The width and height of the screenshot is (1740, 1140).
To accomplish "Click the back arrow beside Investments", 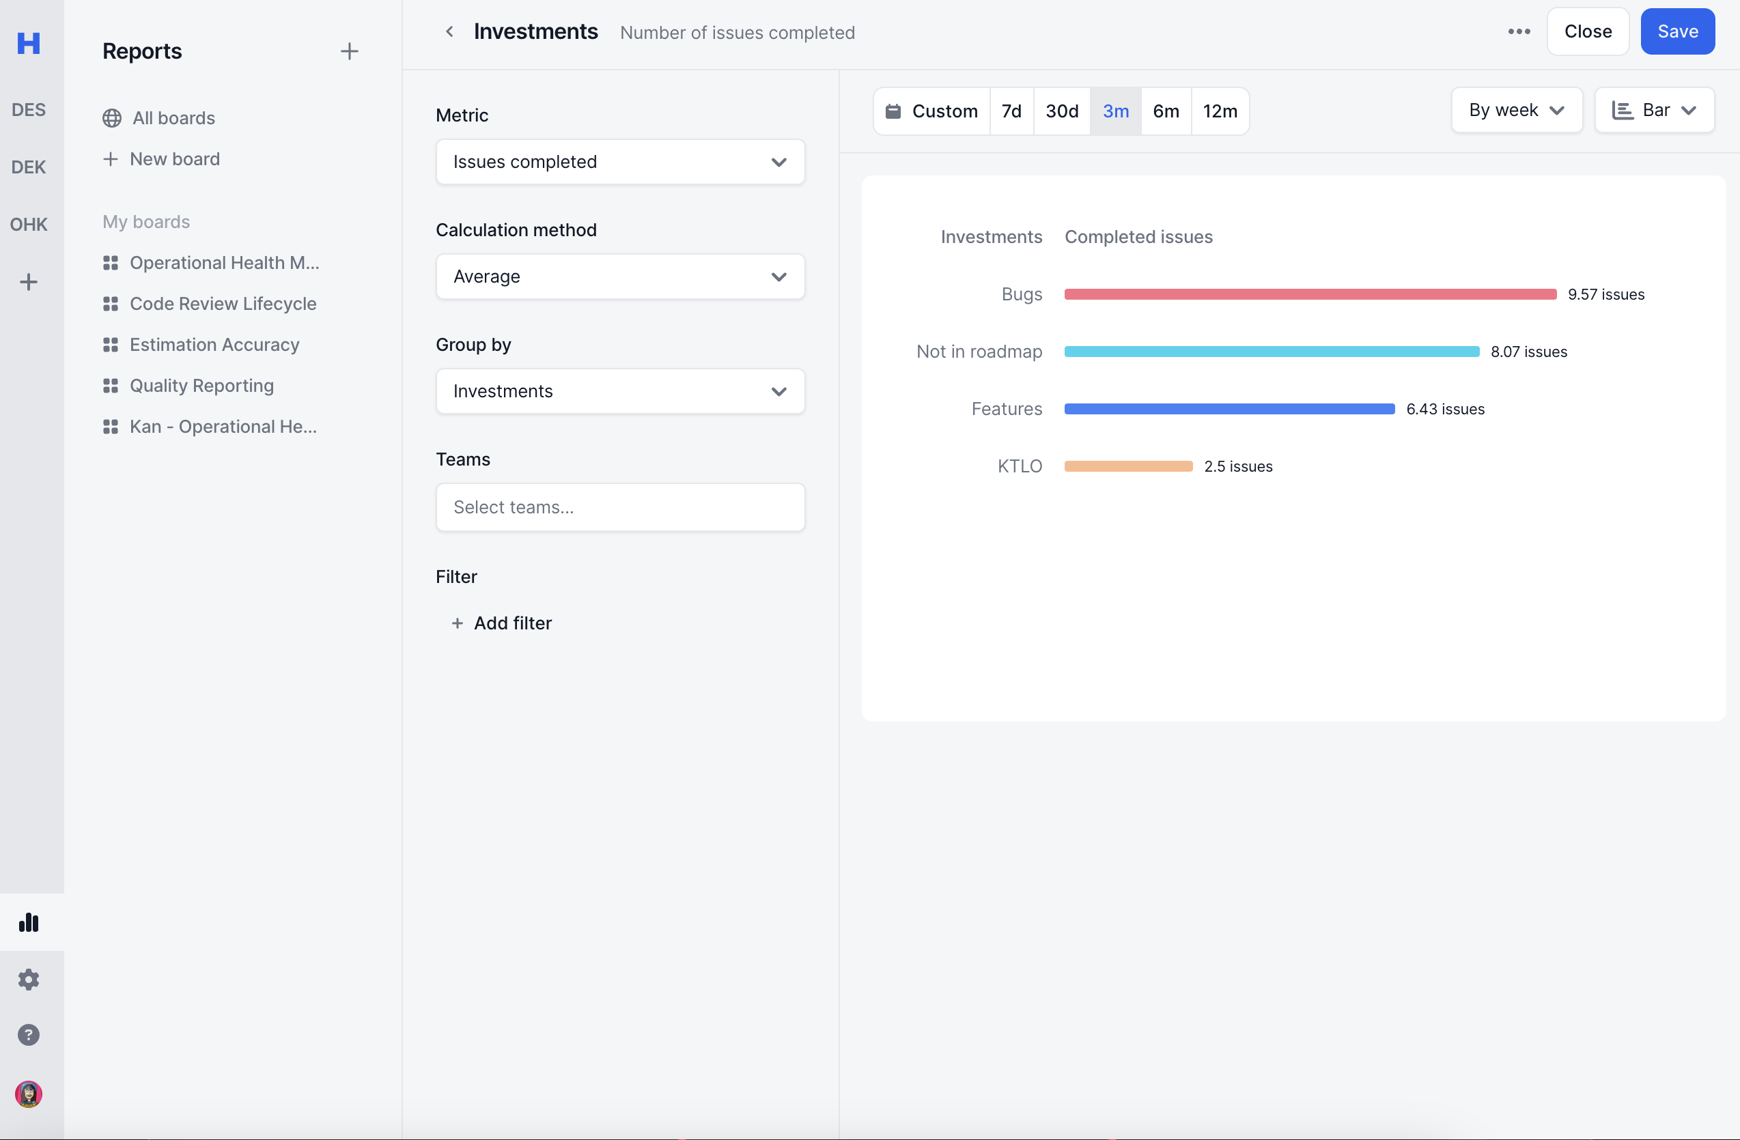I will [x=449, y=31].
